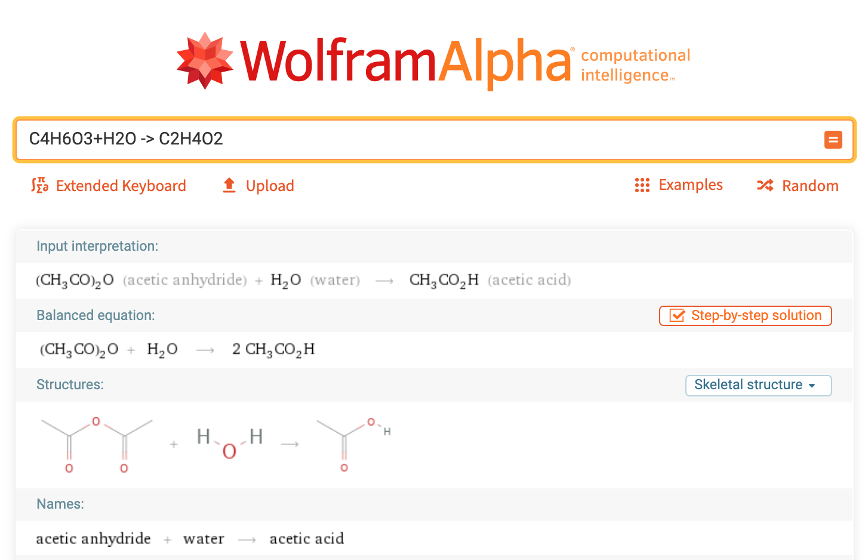
Task: Click the orange compute equals button
Action: (x=833, y=140)
